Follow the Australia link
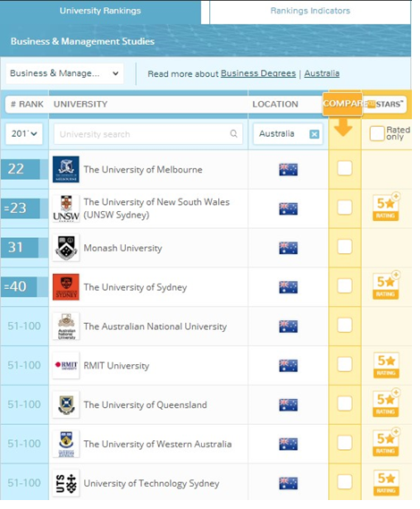 pyautogui.click(x=322, y=73)
